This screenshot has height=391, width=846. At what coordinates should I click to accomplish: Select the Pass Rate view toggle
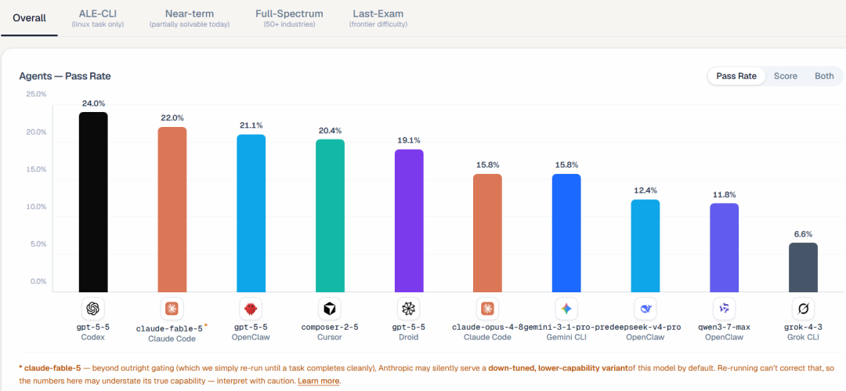pos(736,76)
